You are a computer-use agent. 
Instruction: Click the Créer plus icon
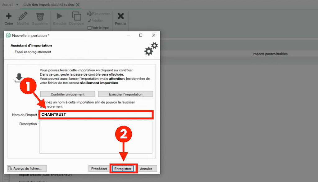pyautogui.click(x=9, y=16)
